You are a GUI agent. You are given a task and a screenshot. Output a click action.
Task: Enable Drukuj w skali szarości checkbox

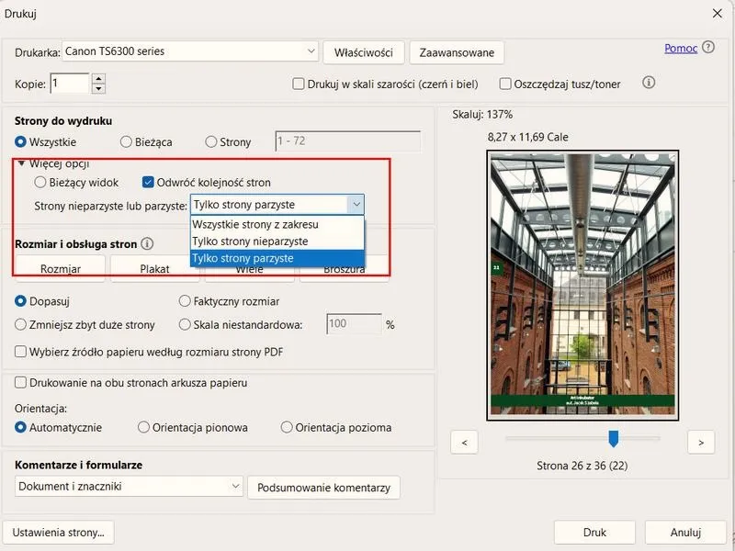pos(298,84)
